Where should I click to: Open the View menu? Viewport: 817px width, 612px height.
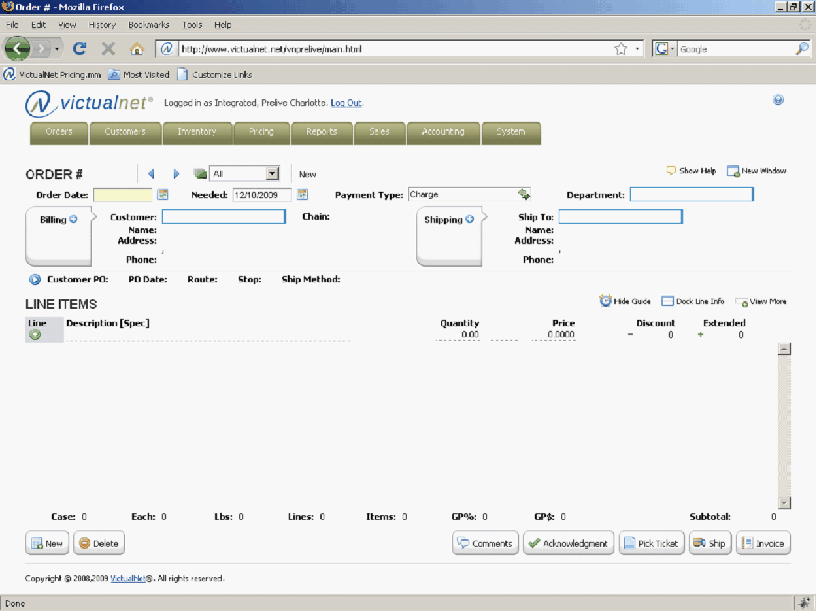click(67, 25)
